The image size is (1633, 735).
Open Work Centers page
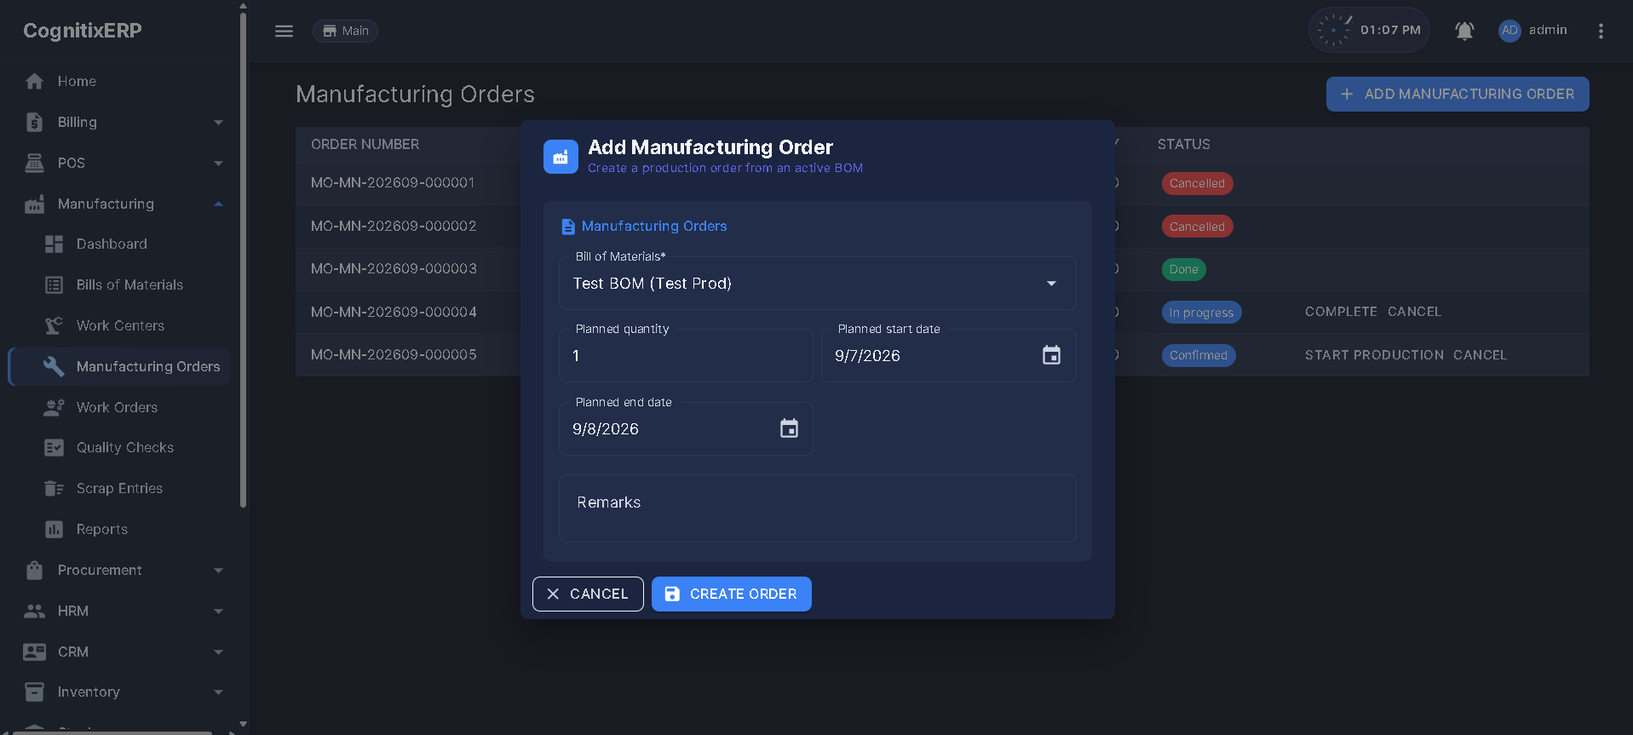click(120, 325)
